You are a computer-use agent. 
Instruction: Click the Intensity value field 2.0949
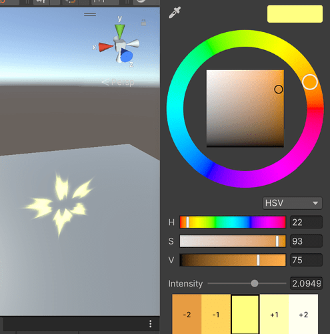coord(306,283)
